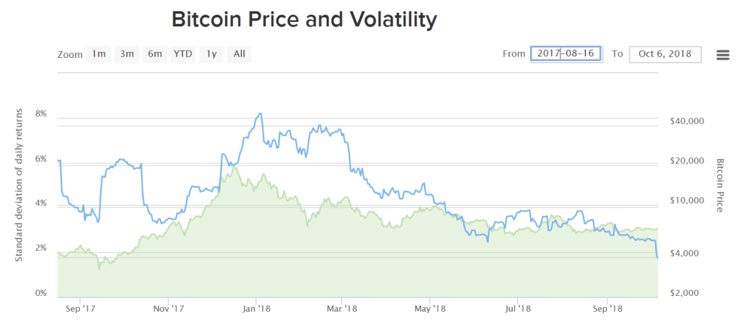
Task: Click the May '18 x-axis label
Action: (x=432, y=308)
